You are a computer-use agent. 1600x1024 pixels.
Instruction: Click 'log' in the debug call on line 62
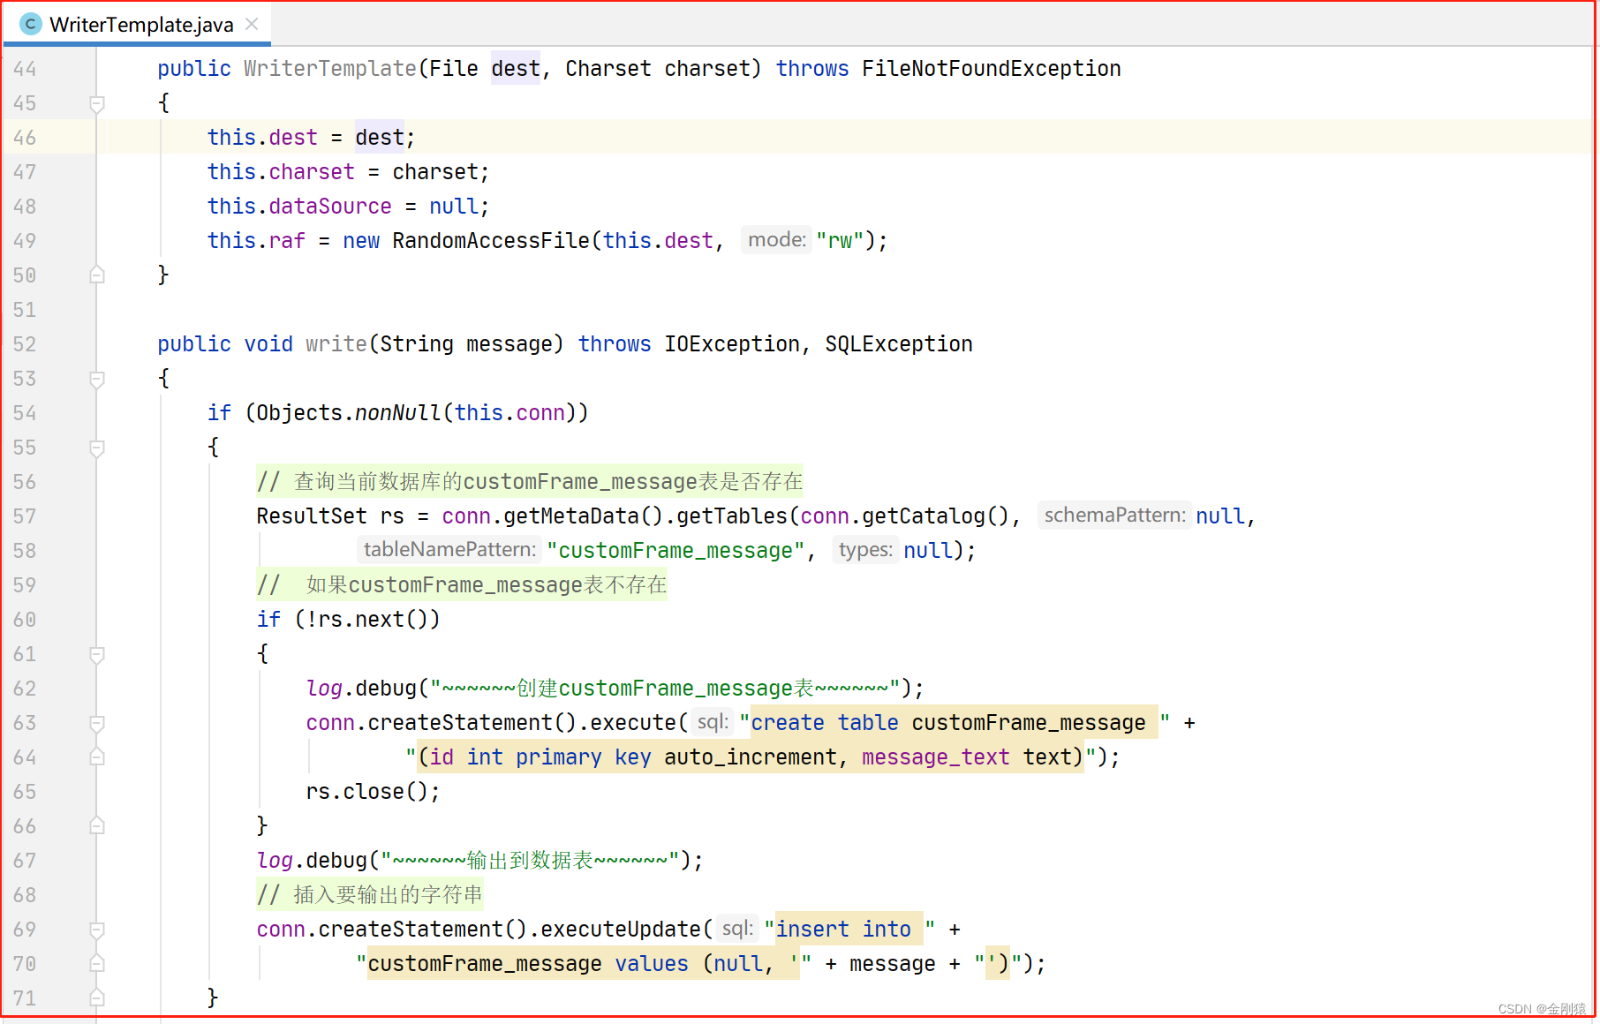324,689
